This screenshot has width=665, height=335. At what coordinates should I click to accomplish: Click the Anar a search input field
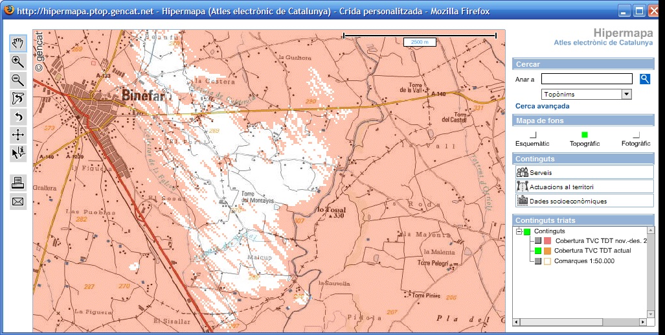[586, 79]
